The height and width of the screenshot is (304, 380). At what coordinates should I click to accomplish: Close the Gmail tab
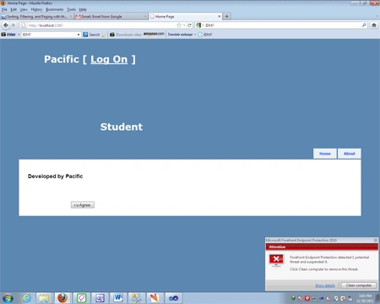(x=145, y=17)
